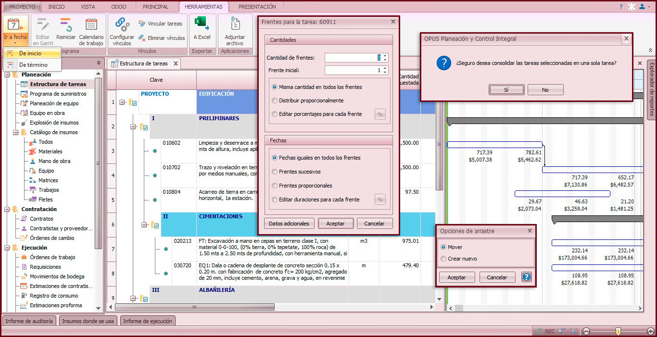Image resolution: width=657 pixels, height=337 pixels.
Task: Click Datos adicionales in Frentes dialog
Action: 289,224
